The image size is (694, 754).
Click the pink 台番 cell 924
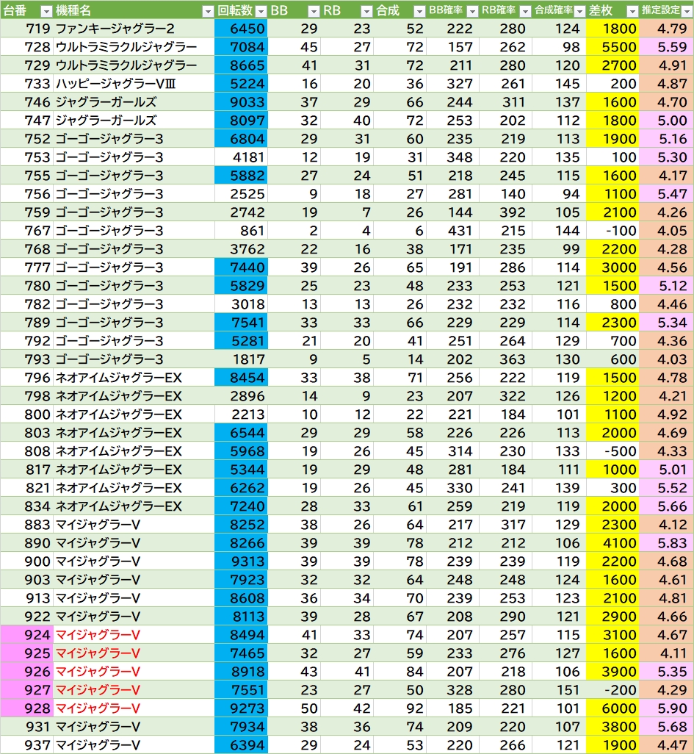coord(26,635)
